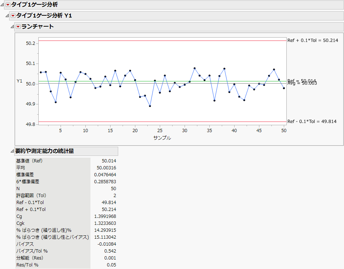Viewport: 344px width, 269px height.
Task: Click the Cgk value 1.3233603
Action: 105,223
